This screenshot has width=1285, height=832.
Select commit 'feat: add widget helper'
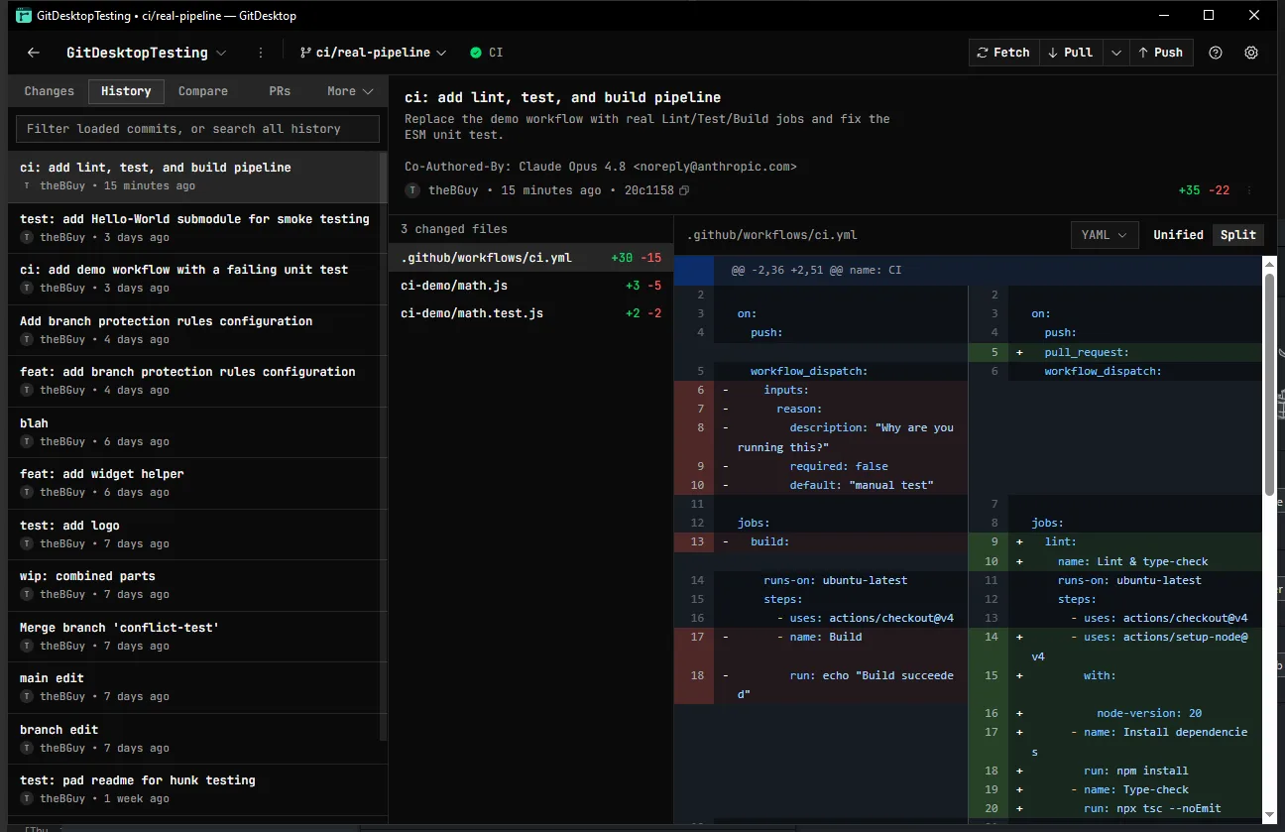pyautogui.click(x=193, y=483)
